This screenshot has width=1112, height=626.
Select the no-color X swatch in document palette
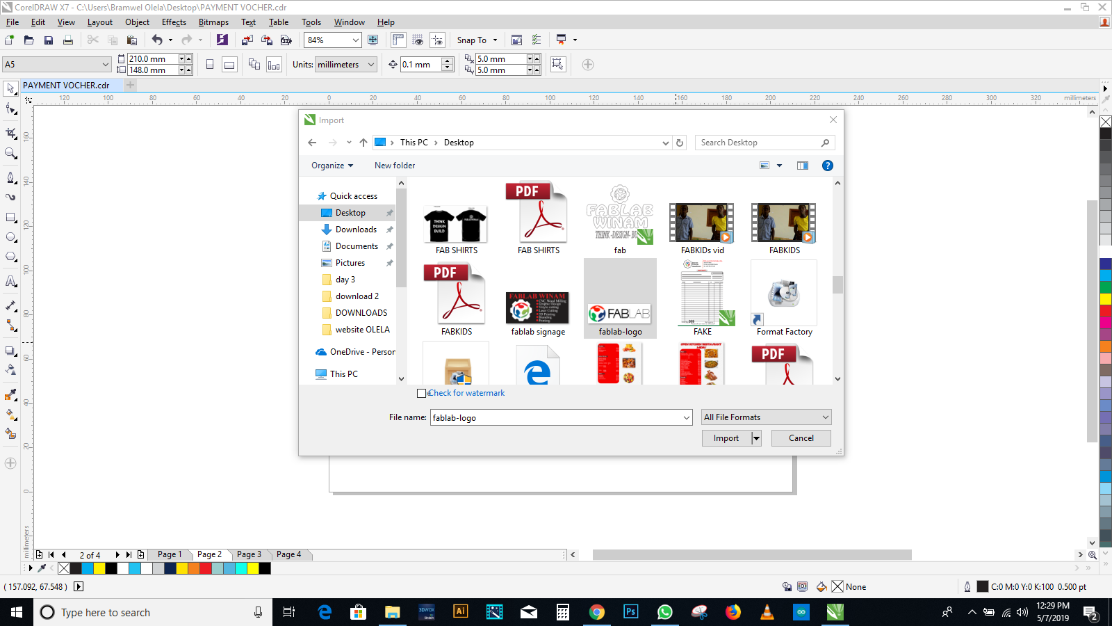coord(64,568)
